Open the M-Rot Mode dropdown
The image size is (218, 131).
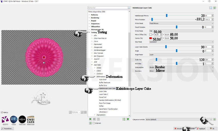pos(181,23)
